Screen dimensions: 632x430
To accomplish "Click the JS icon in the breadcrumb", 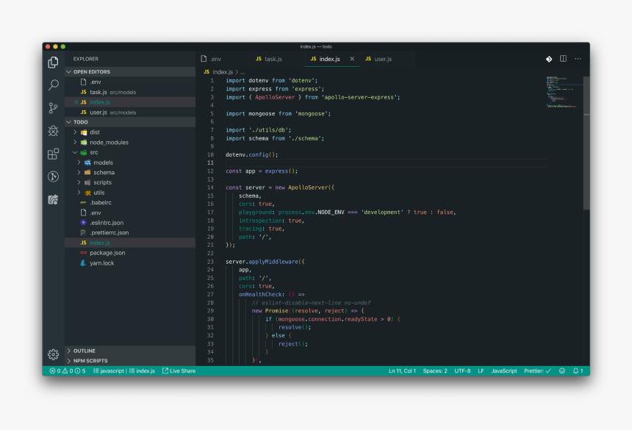I will tap(207, 72).
